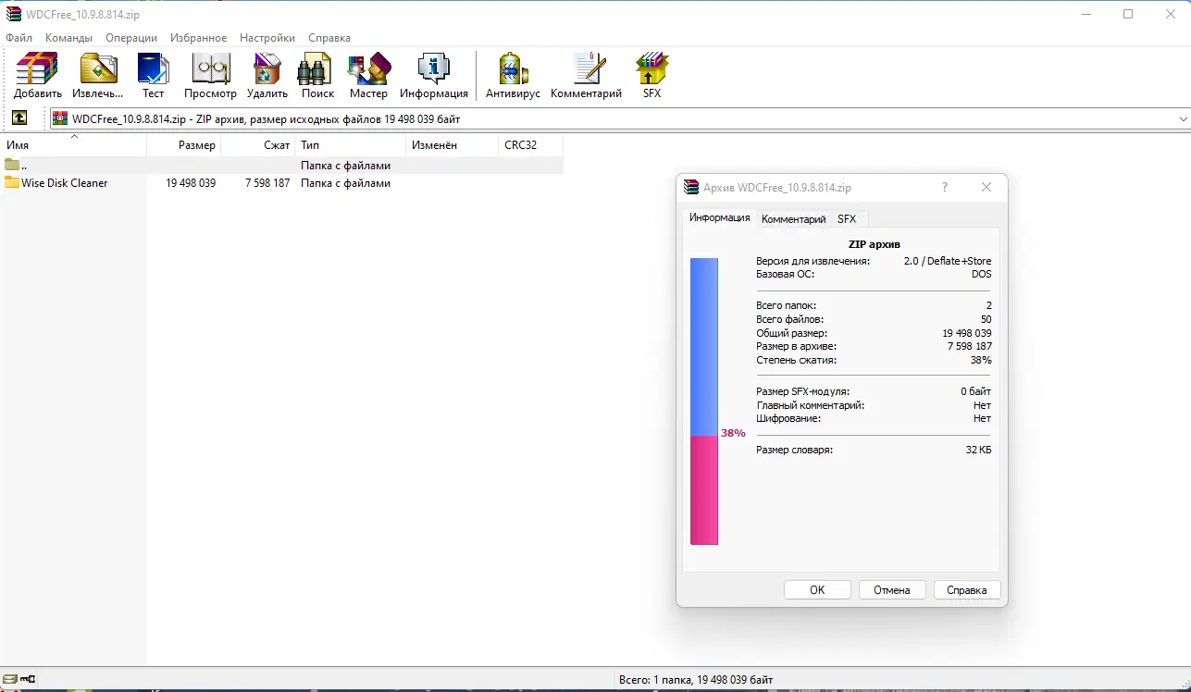Switch to the Комментарий tab

point(792,218)
